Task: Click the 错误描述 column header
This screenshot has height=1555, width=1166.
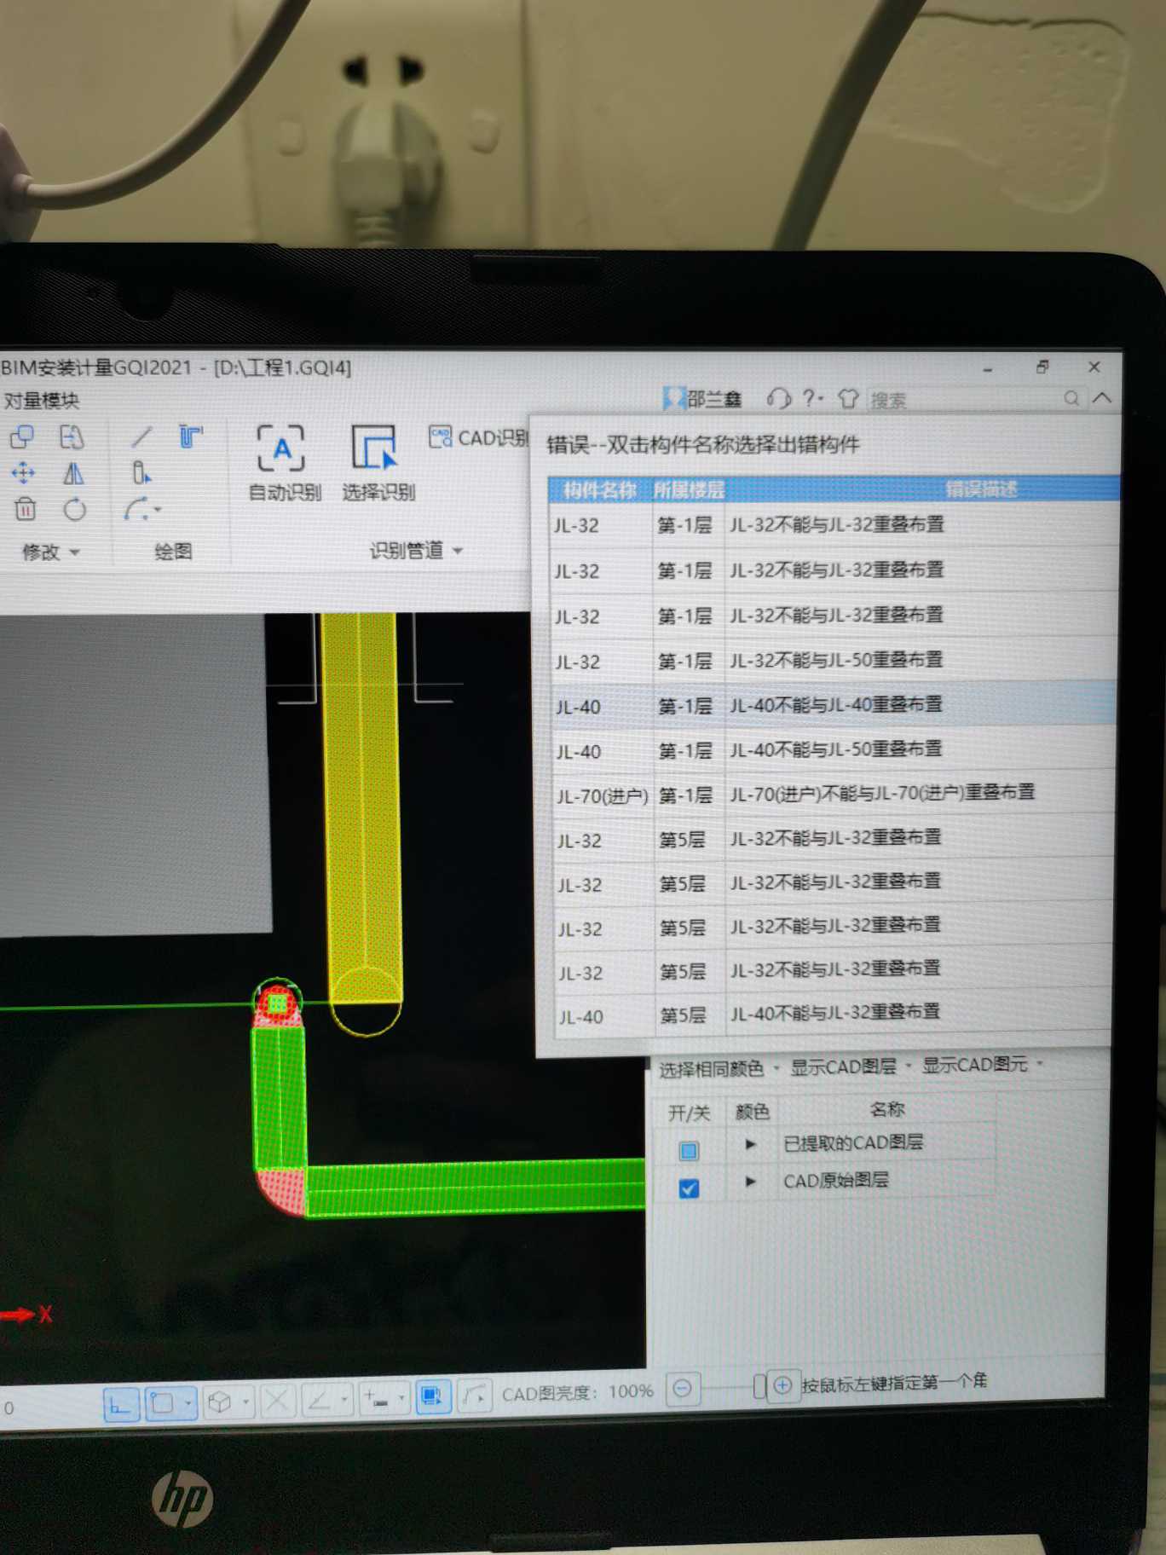Action: tap(981, 489)
